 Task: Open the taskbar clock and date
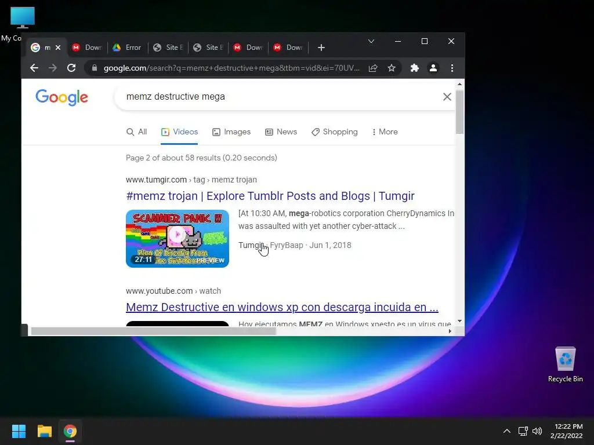coord(567,431)
